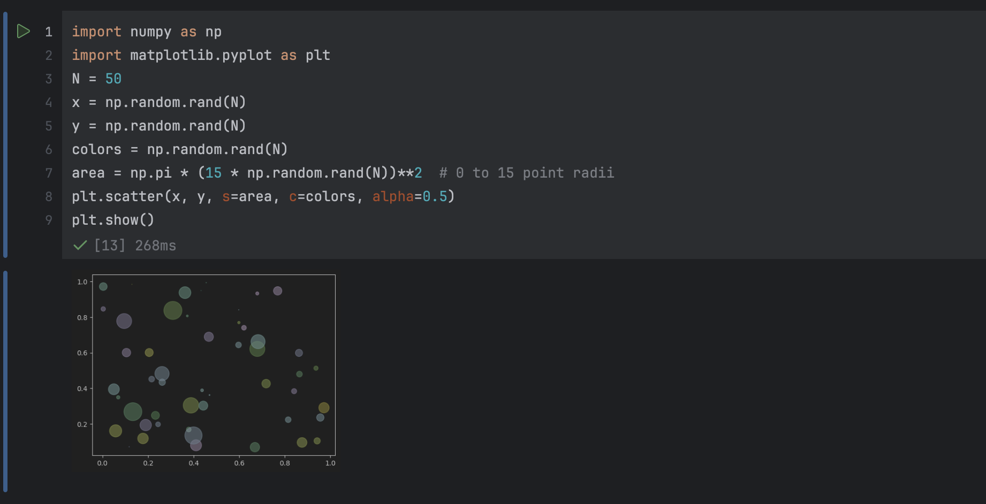This screenshot has width=986, height=504.
Task: Run the code cell with the play button
Action: tap(24, 31)
